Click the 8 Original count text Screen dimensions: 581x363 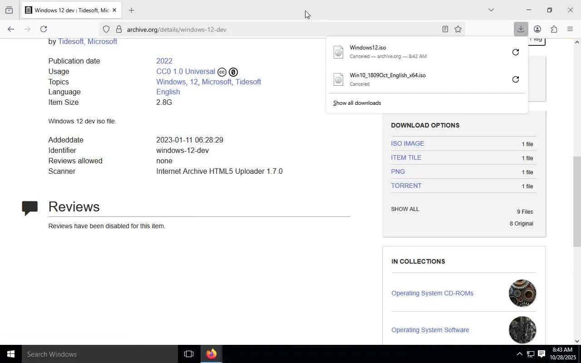522,224
